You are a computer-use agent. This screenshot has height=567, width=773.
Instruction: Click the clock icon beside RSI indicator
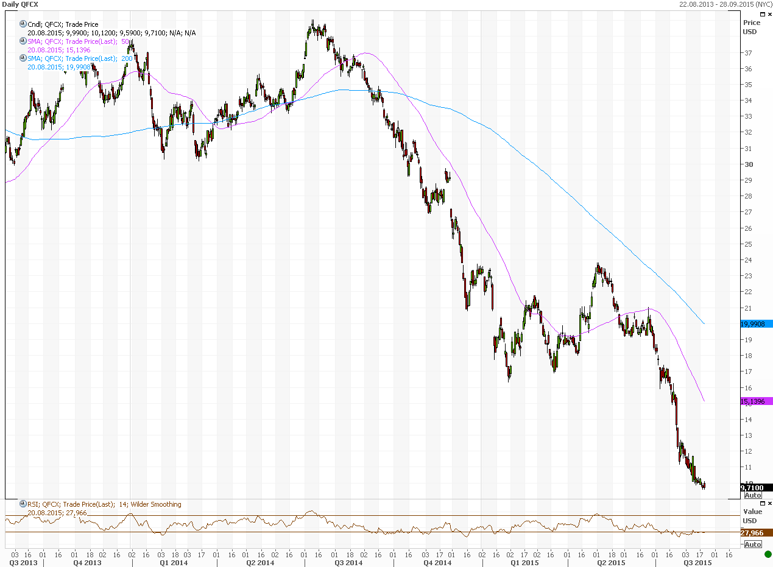tap(23, 504)
